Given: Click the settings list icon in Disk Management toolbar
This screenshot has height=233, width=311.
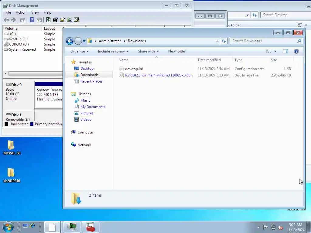Looking at the screenshot, I should [76, 20].
